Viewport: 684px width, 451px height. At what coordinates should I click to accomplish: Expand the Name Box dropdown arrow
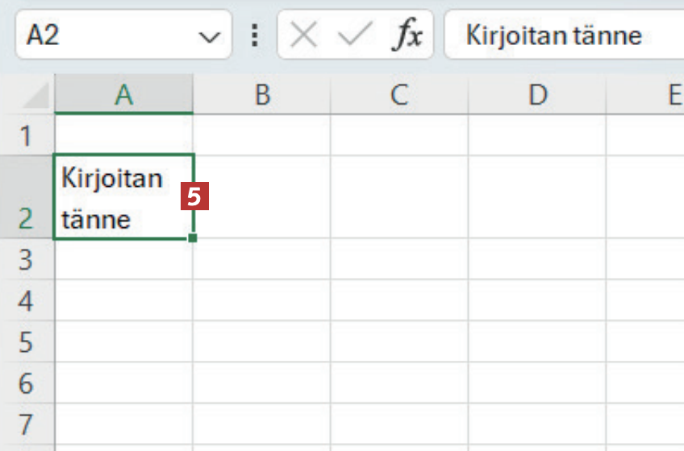(x=209, y=37)
